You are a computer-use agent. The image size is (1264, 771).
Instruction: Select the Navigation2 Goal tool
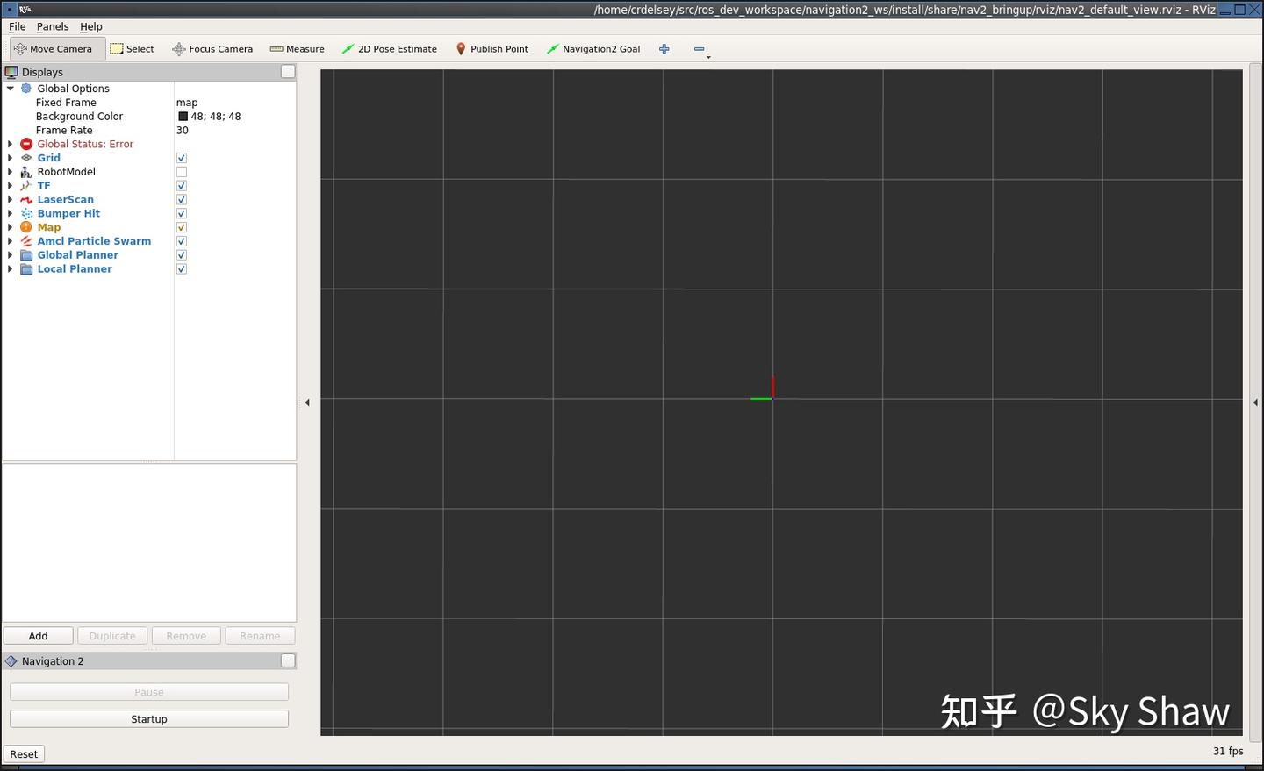593,48
